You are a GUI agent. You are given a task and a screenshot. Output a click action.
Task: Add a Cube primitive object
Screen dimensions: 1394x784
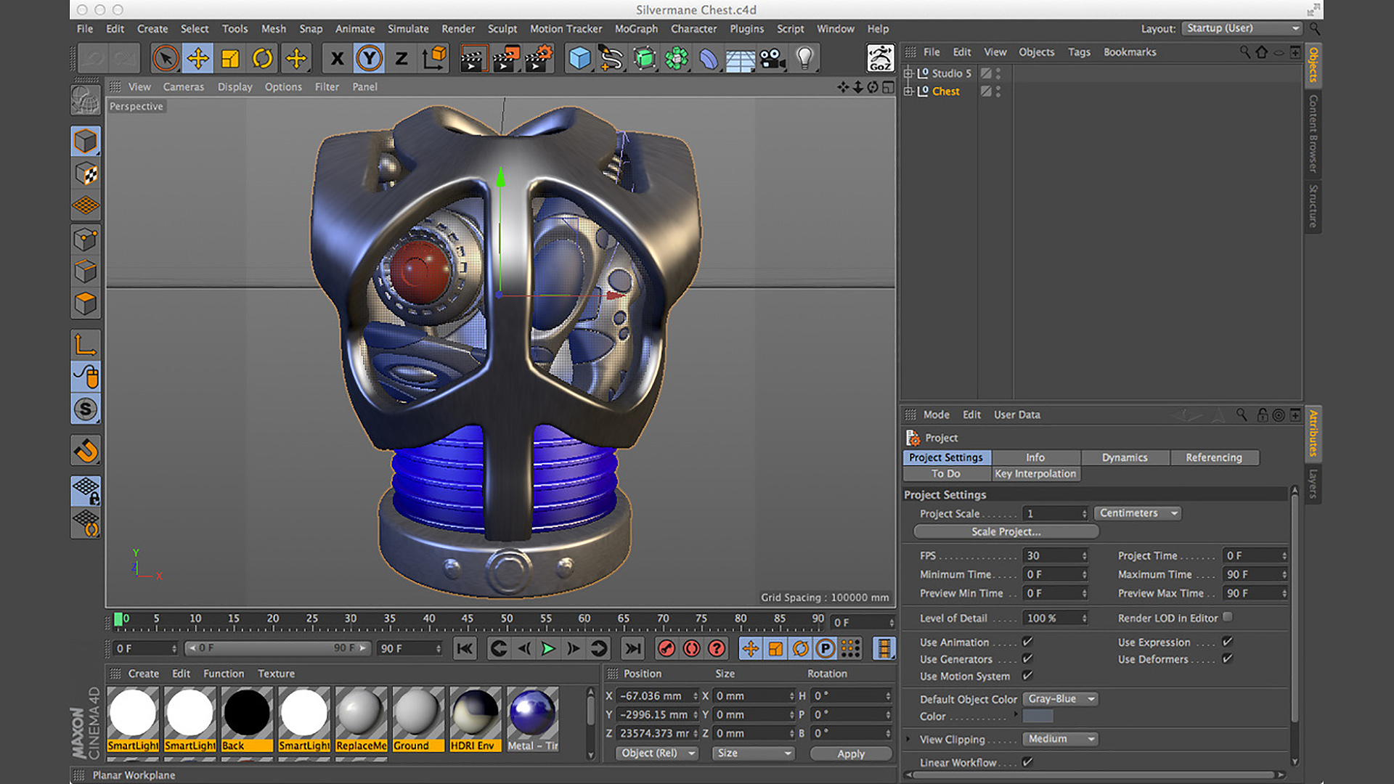(x=579, y=58)
